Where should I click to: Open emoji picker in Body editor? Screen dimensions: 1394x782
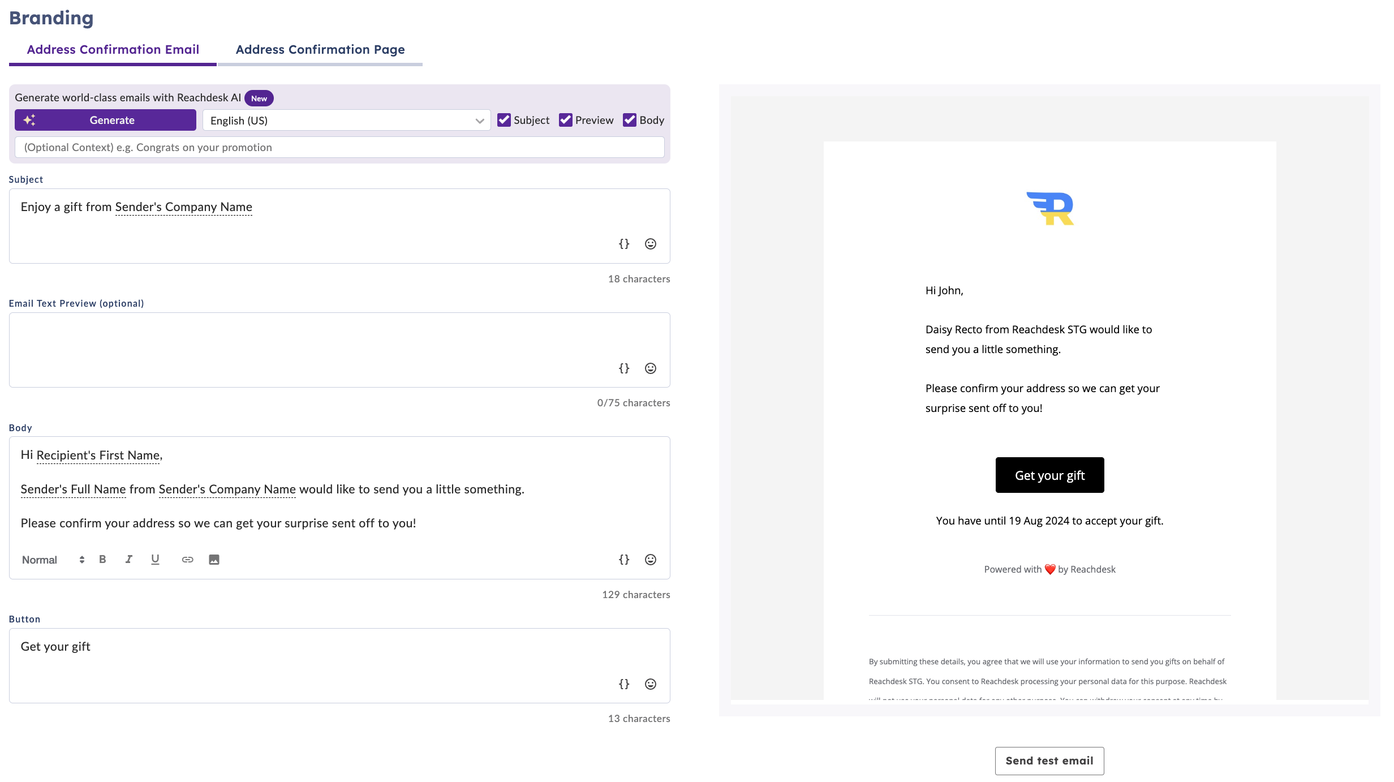[651, 560]
